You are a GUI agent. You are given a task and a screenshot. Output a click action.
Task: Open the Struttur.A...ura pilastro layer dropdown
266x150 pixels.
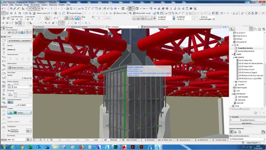pyautogui.click(x=20, y=41)
